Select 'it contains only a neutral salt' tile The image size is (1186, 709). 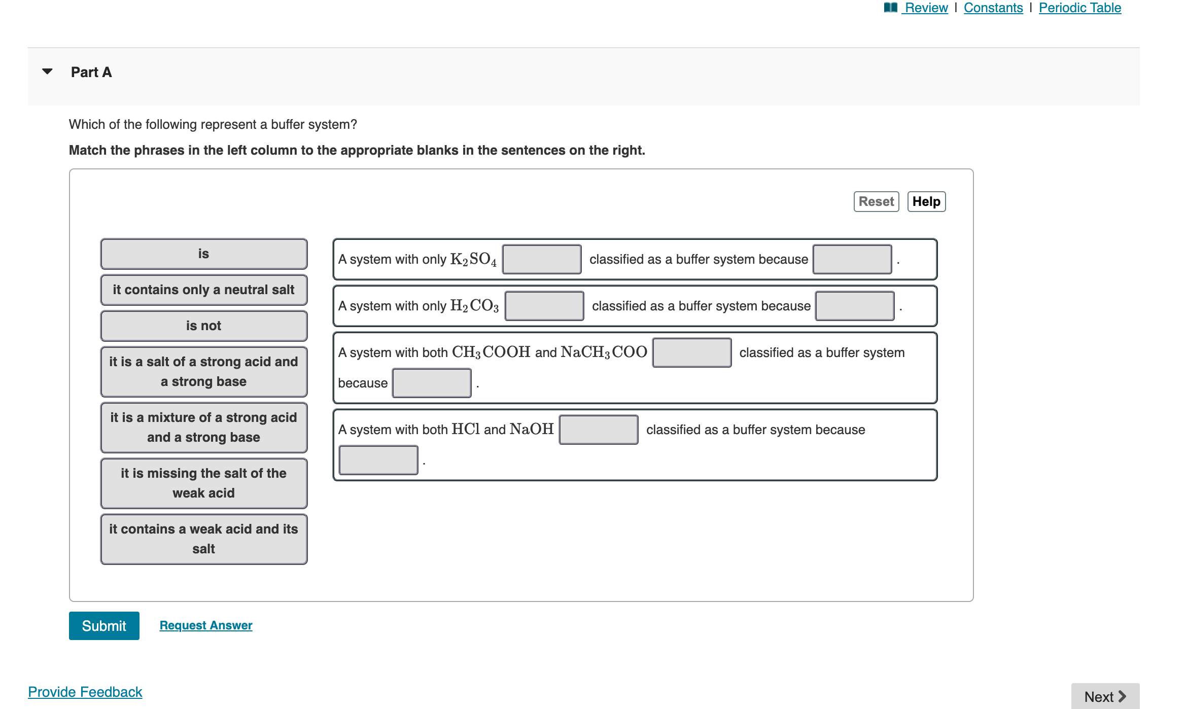203,290
